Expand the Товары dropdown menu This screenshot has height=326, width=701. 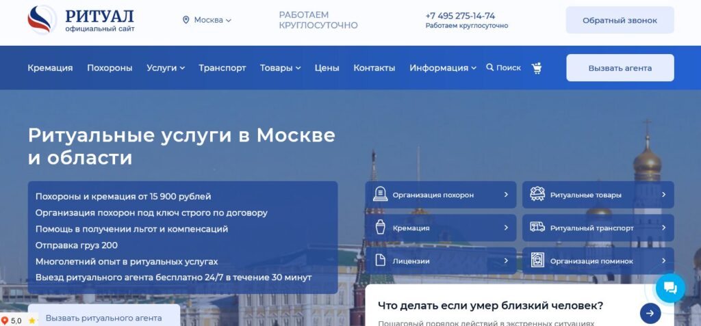tap(280, 68)
